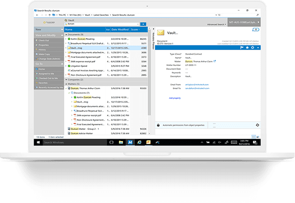The width and height of the screenshot is (295, 203).
Task: Click blue search button beside duncan field
Action: [143, 24]
